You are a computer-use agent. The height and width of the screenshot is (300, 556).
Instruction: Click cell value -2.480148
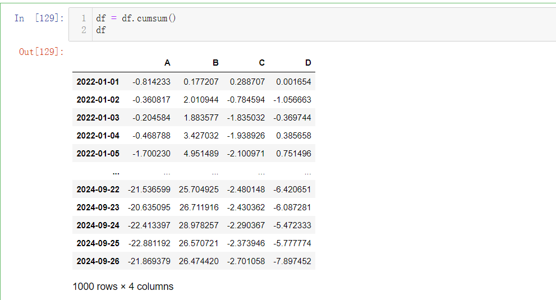pyautogui.click(x=246, y=190)
